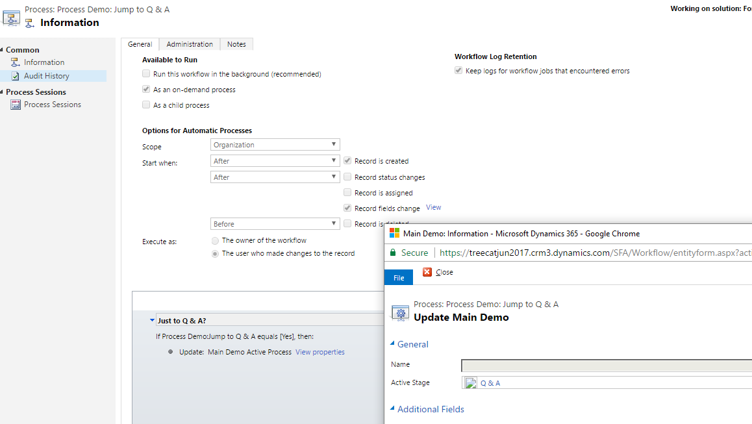Click the Just to Q & A? step title
The width and height of the screenshot is (752, 424).
[182, 321]
